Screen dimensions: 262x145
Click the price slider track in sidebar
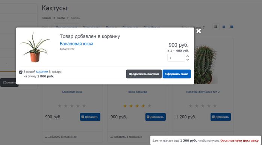[8, 71]
